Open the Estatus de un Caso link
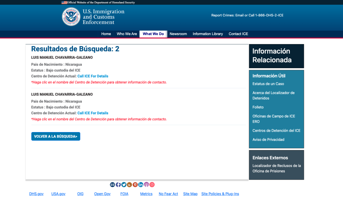The width and height of the screenshot is (343, 216). click(268, 84)
